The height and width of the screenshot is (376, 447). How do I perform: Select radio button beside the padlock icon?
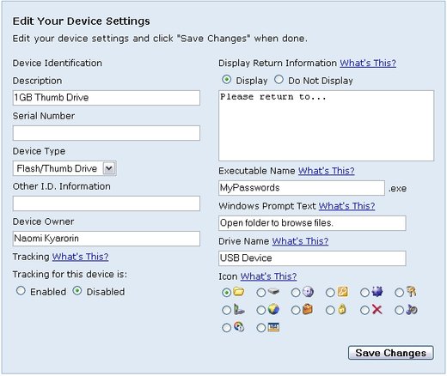click(x=330, y=310)
